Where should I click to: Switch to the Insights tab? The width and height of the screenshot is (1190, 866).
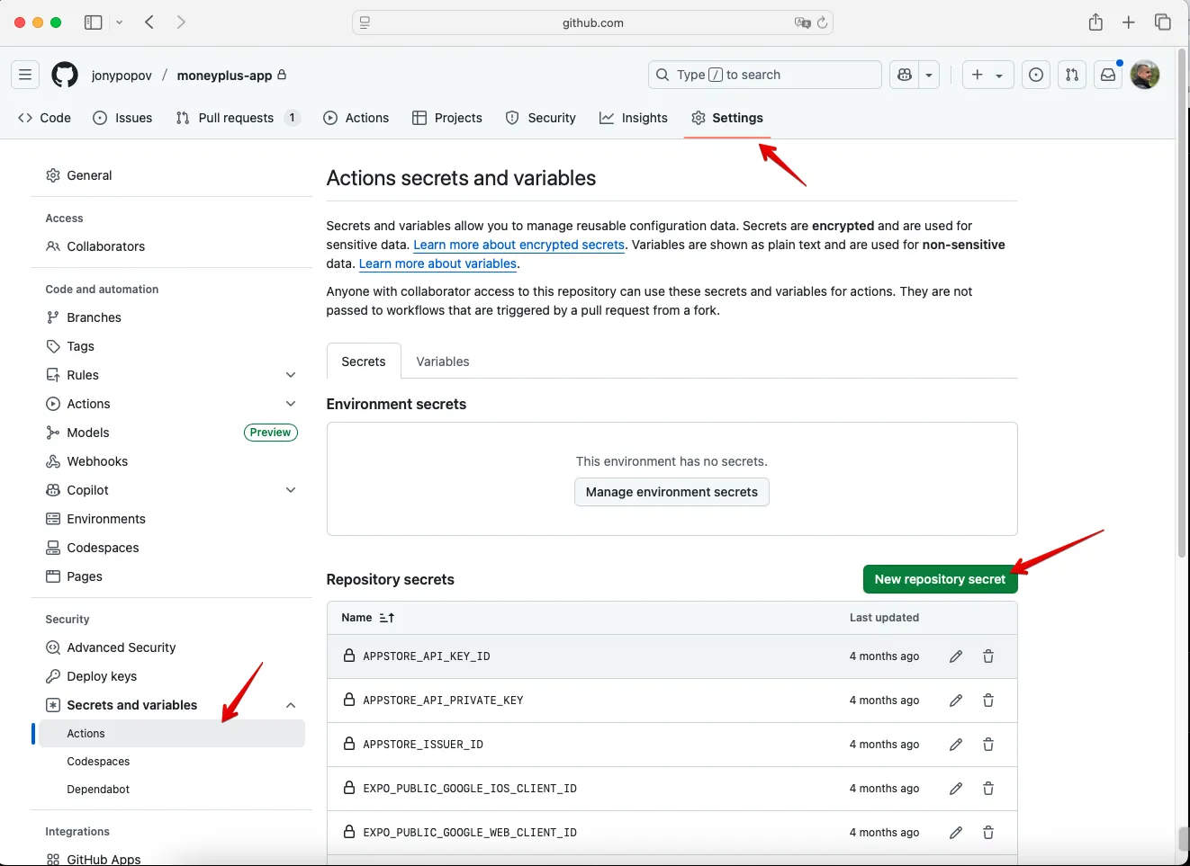(x=634, y=118)
